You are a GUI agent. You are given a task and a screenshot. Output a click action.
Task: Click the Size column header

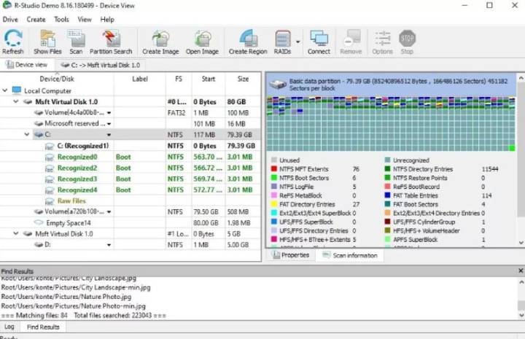pyautogui.click(x=243, y=79)
